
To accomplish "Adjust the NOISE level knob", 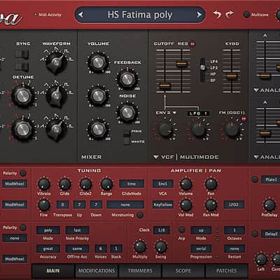I will click(x=127, y=113).
